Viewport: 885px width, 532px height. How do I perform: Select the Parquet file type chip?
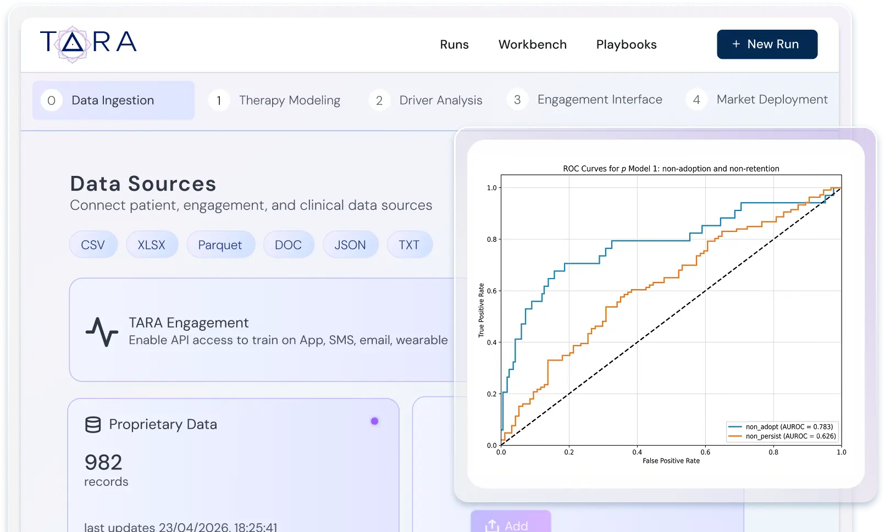coord(220,245)
